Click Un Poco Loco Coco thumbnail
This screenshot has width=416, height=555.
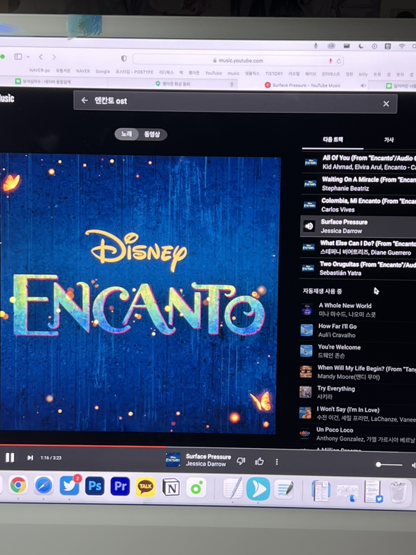tap(305, 433)
